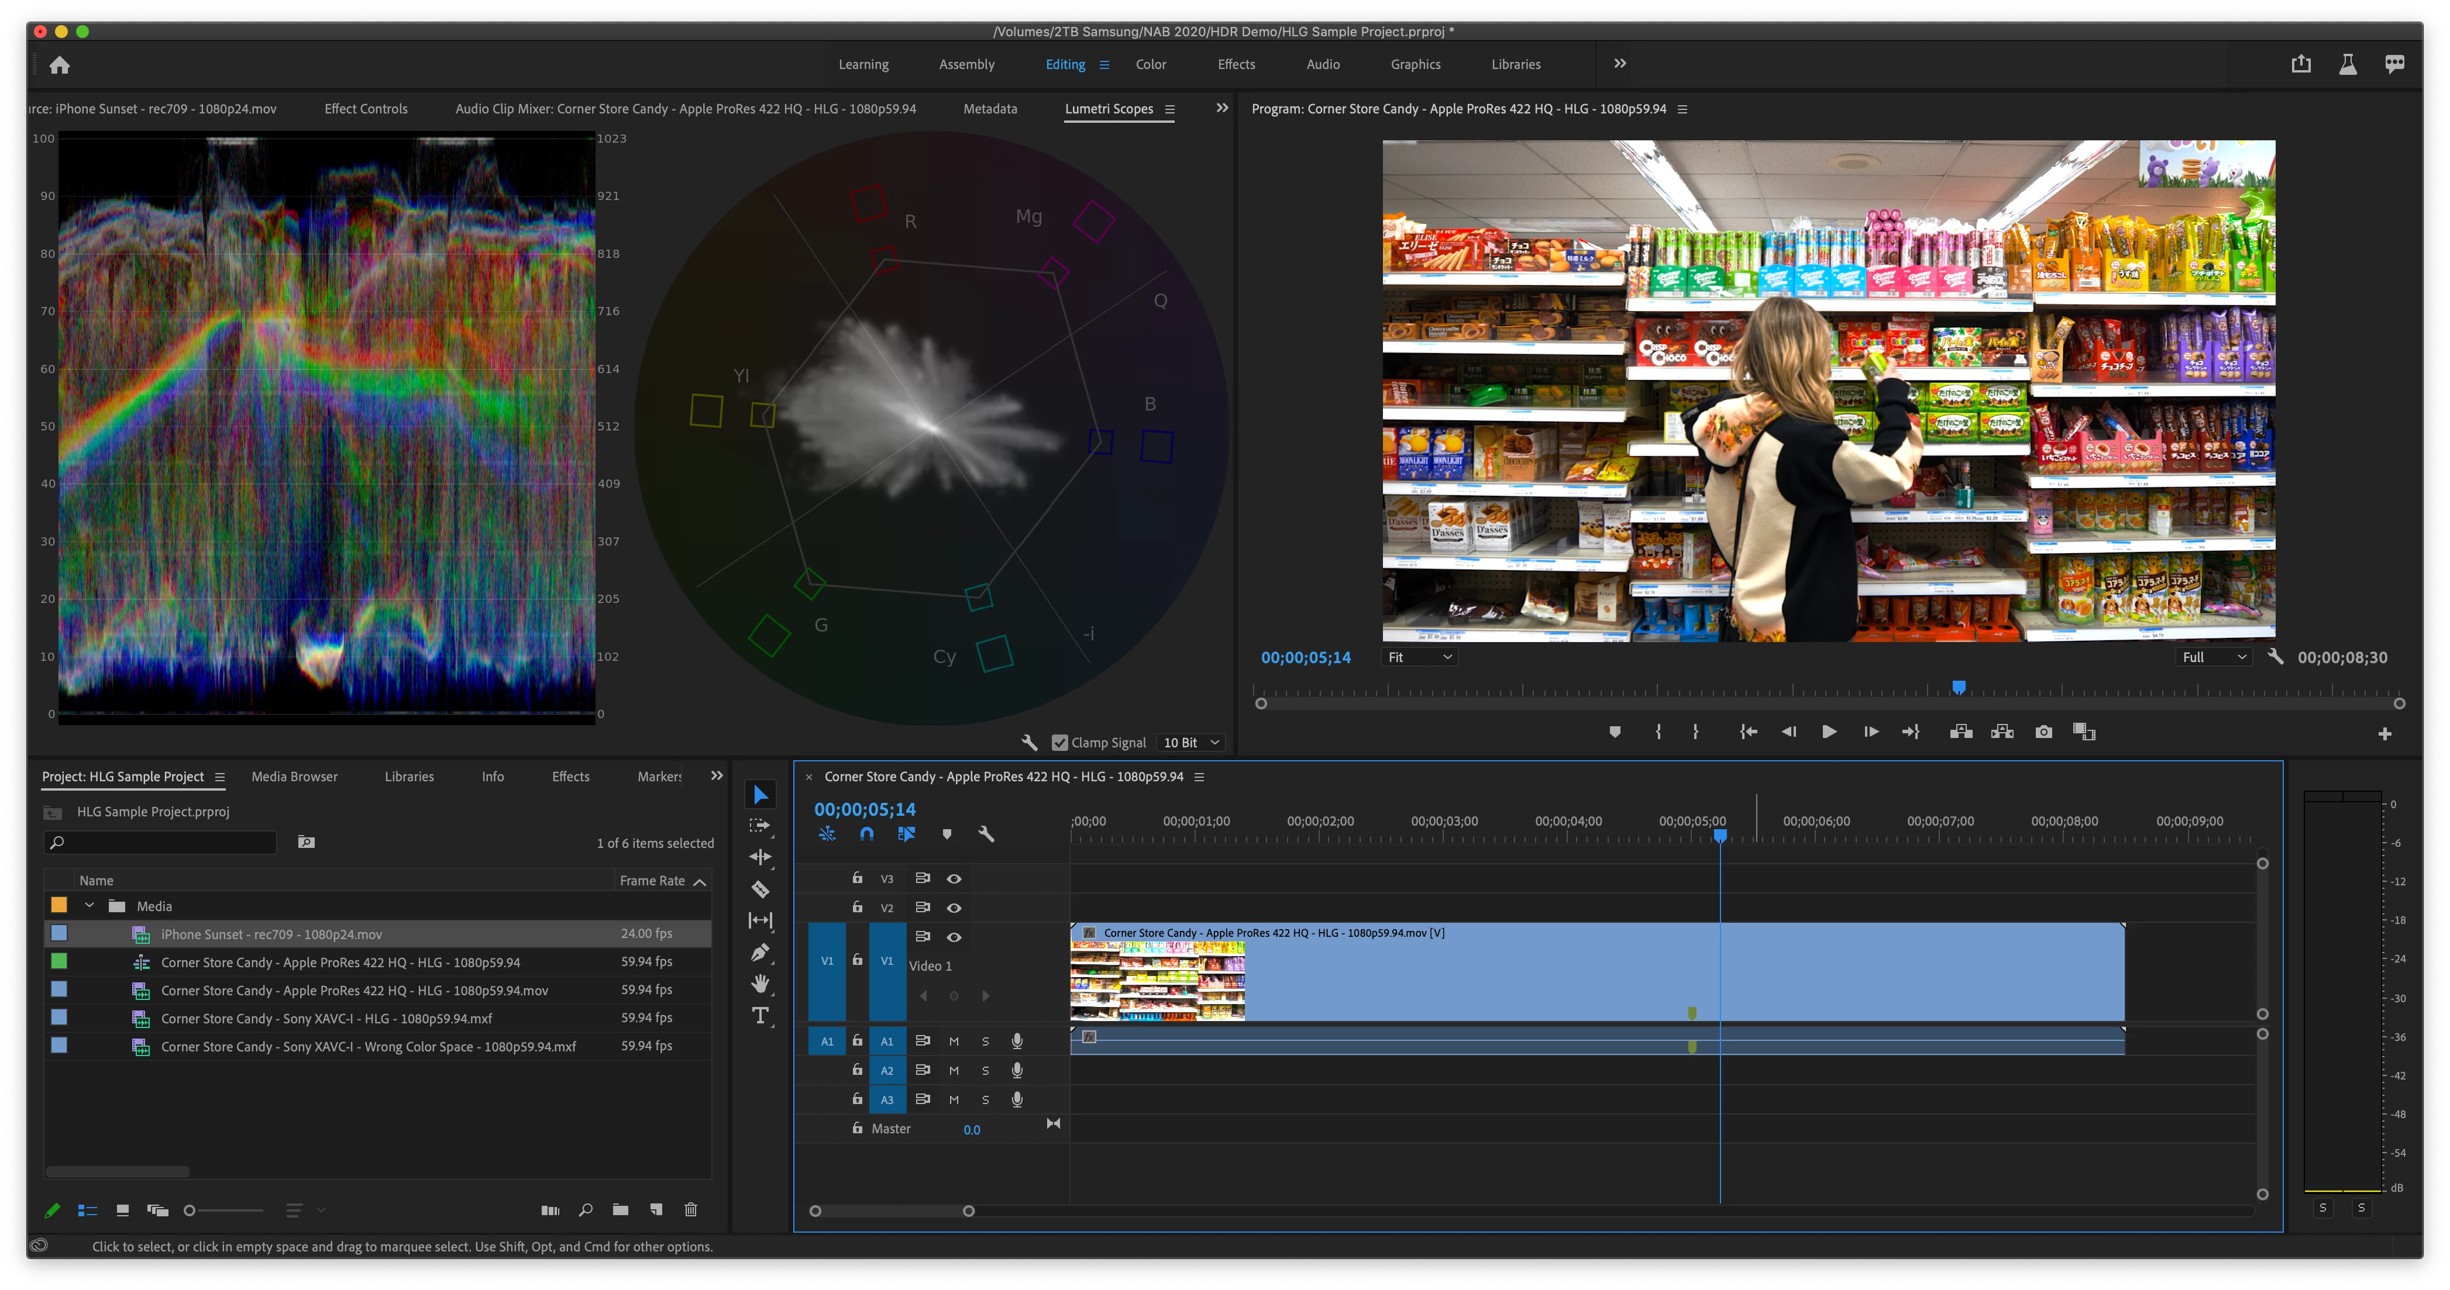Open the Lumetri Scopes wrench settings
Image resolution: width=2450 pixels, height=1290 pixels.
(x=1029, y=743)
